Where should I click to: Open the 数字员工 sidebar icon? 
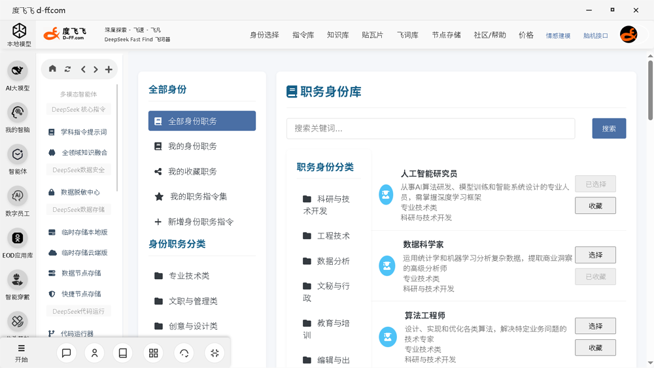coord(18,196)
